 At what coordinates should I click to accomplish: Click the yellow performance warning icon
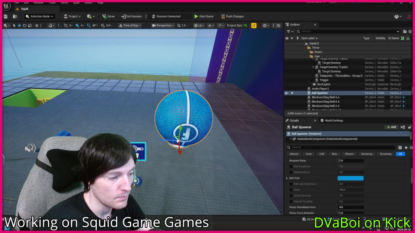(x=254, y=26)
